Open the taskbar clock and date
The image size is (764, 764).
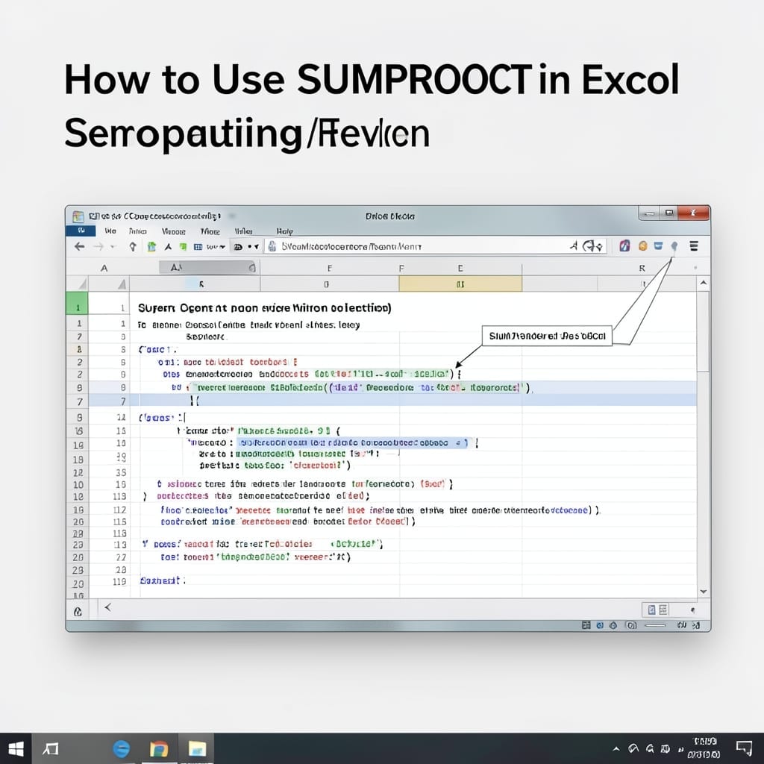click(x=704, y=748)
